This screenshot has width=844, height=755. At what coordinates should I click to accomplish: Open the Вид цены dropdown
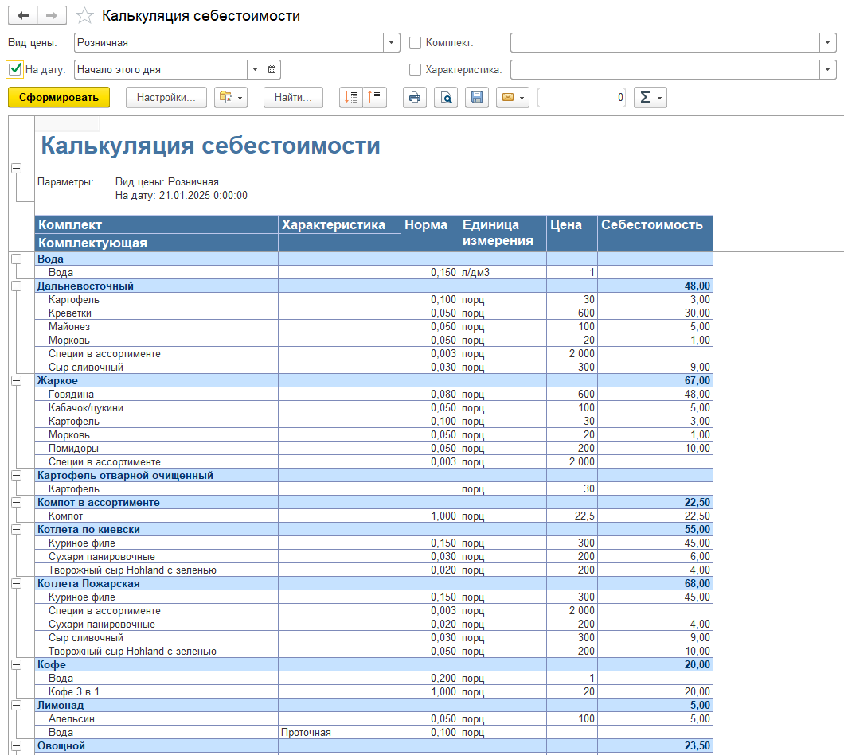point(391,42)
